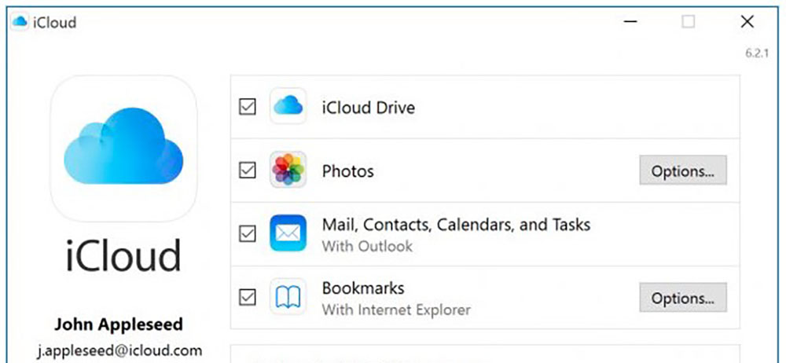Open Options for Photos
Viewport: 786px width, 363px height.
pos(683,170)
